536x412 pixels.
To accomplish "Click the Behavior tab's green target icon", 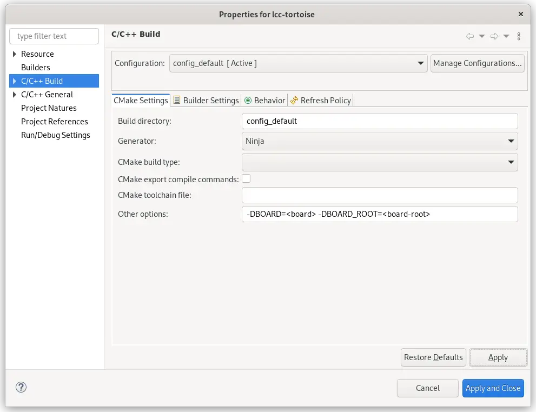I will click(x=249, y=100).
